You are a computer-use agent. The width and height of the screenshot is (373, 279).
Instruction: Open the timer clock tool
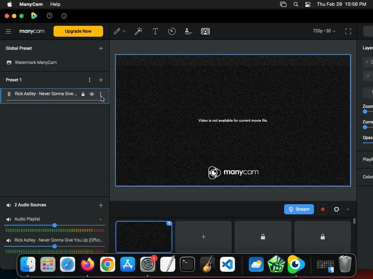click(x=172, y=31)
